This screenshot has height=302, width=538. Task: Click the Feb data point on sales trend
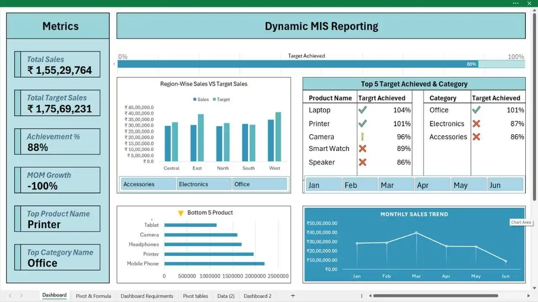click(387, 242)
